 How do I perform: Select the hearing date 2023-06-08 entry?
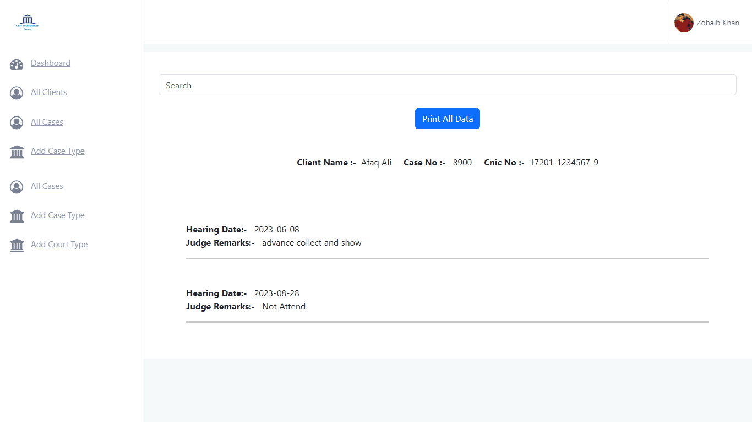(276, 230)
